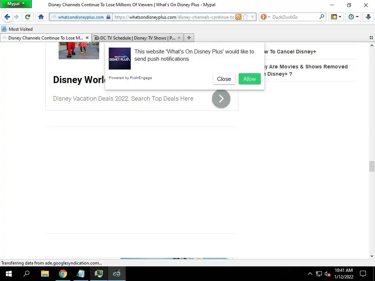Switch to the DC TV Schedule tab
375x281 pixels.
pos(138,38)
